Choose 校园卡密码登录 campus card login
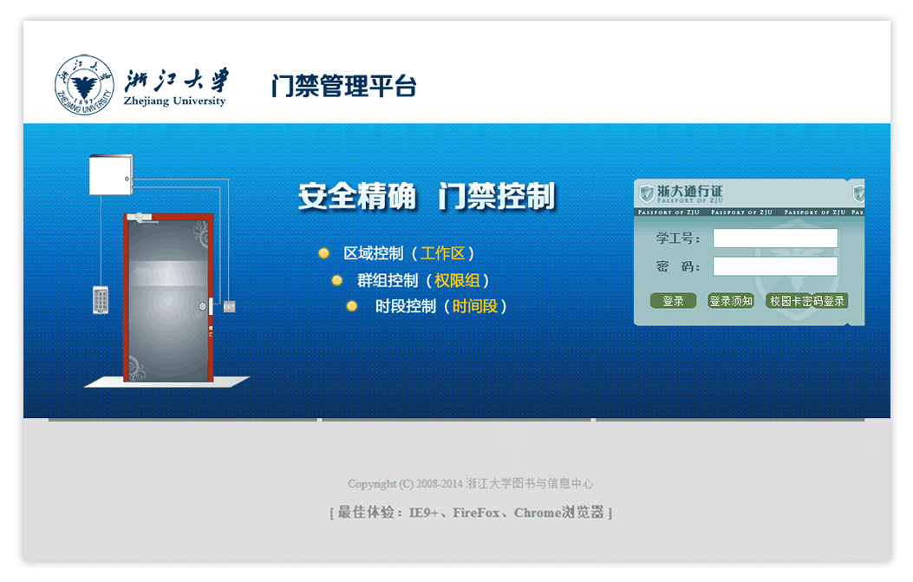 [807, 301]
